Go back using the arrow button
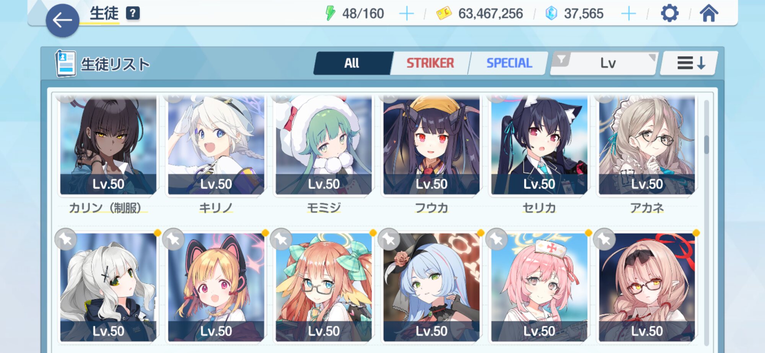765x353 pixels. (x=62, y=20)
